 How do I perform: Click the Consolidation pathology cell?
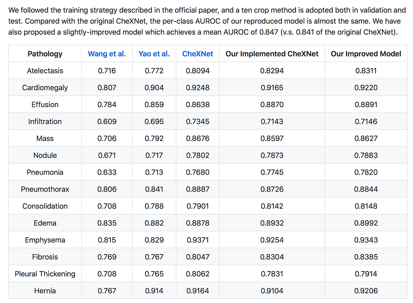[45, 206]
